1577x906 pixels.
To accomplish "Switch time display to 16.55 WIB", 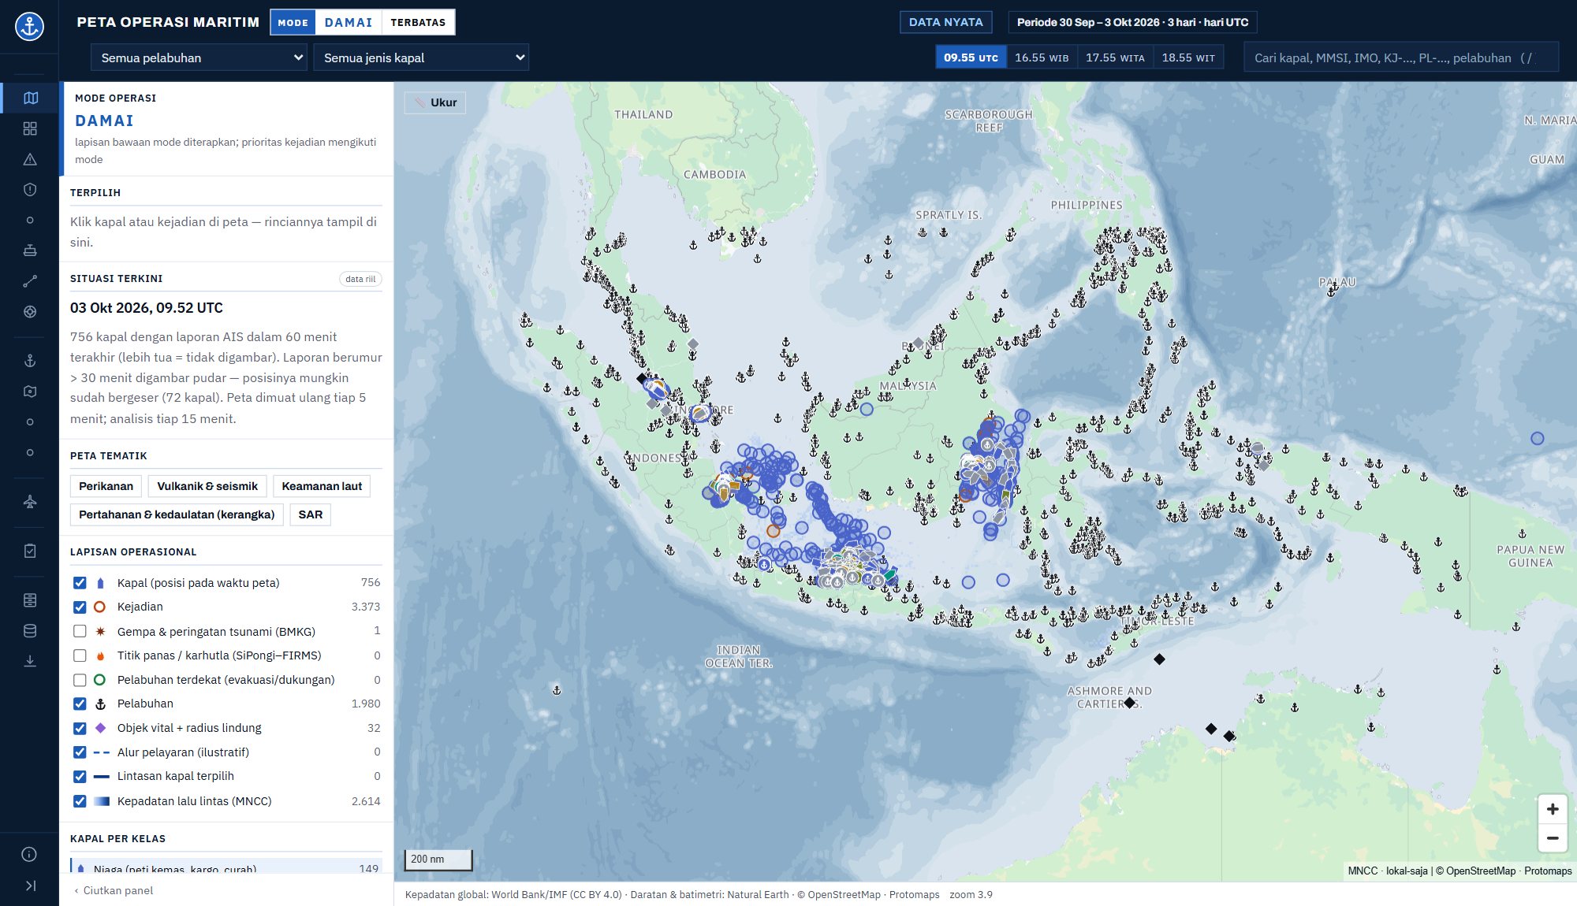I will pos(1042,58).
